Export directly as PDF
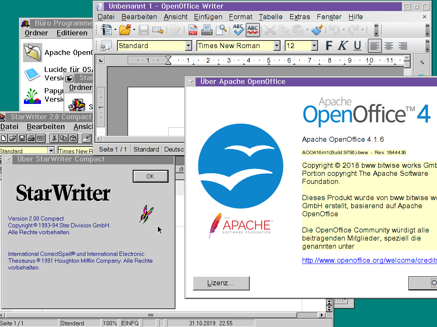Image resolution: width=437 pixels, height=327 pixels. click(192, 30)
